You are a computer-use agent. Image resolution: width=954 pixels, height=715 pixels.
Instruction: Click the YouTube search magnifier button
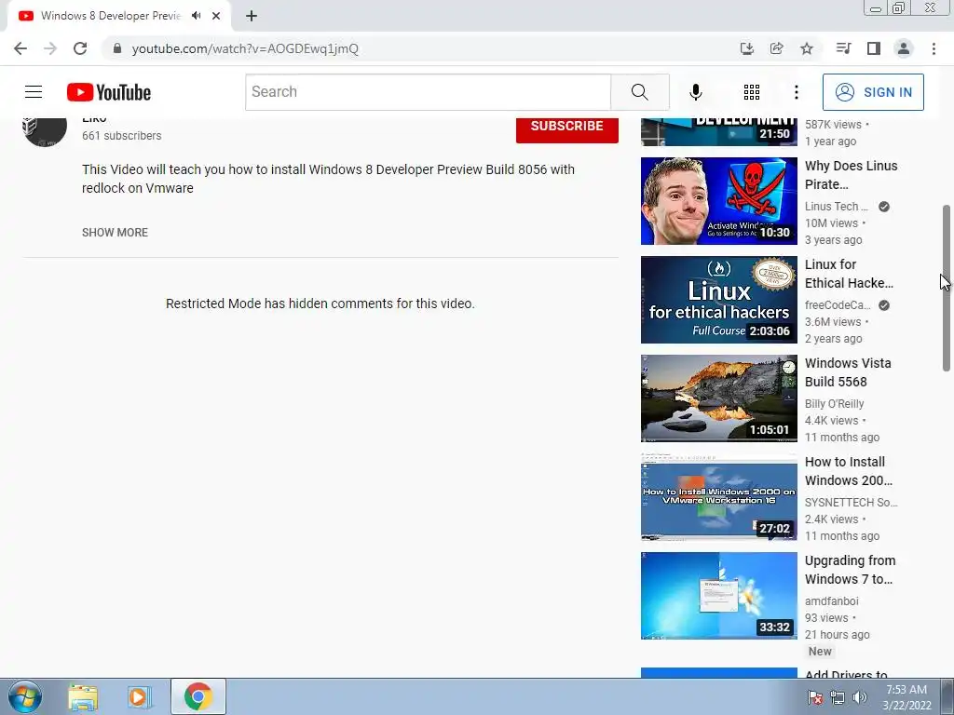[639, 92]
